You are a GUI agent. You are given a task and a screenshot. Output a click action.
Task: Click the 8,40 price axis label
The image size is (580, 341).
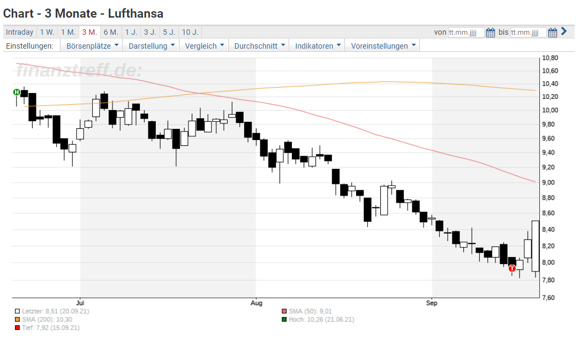click(x=548, y=229)
